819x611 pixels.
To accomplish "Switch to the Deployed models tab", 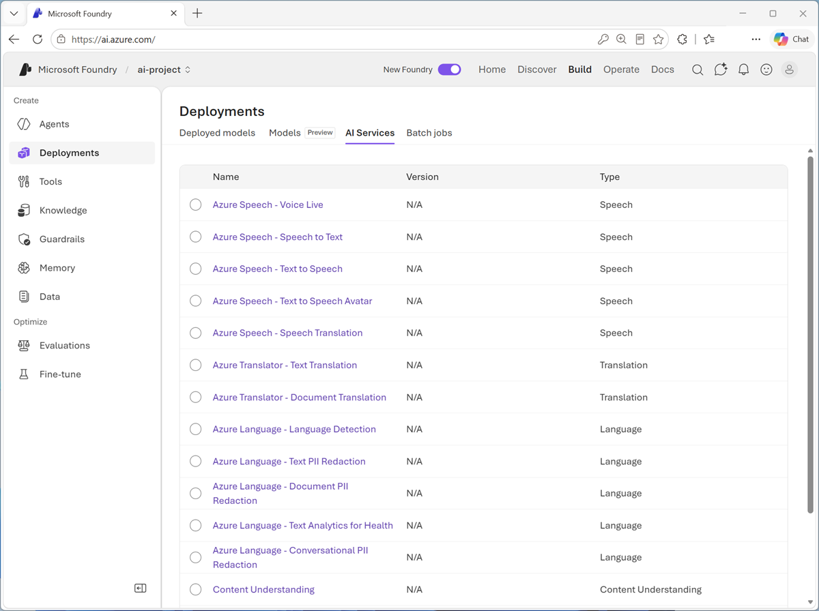I will pyautogui.click(x=217, y=133).
